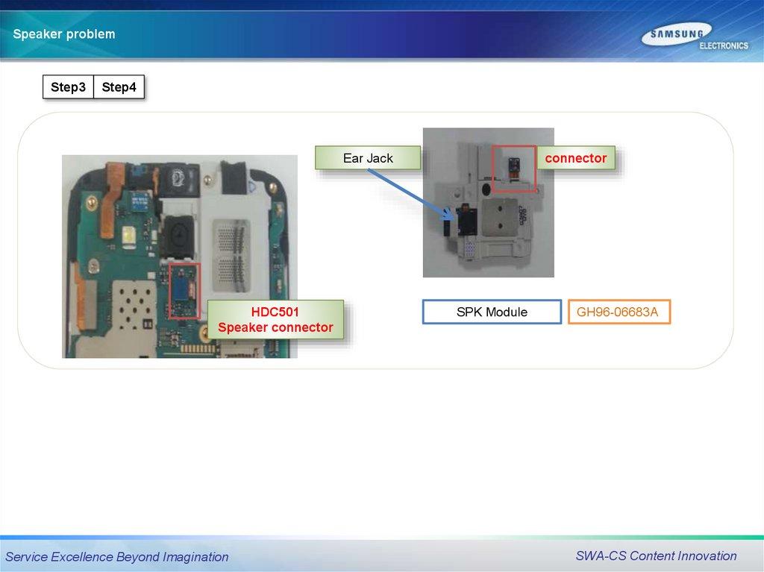Click the red connector label

coord(575,158)
